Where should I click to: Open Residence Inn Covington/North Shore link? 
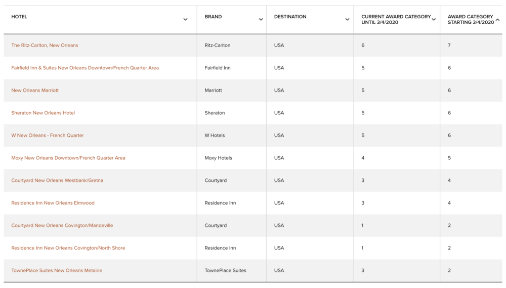pyautogui.click(x=68, y=248)
